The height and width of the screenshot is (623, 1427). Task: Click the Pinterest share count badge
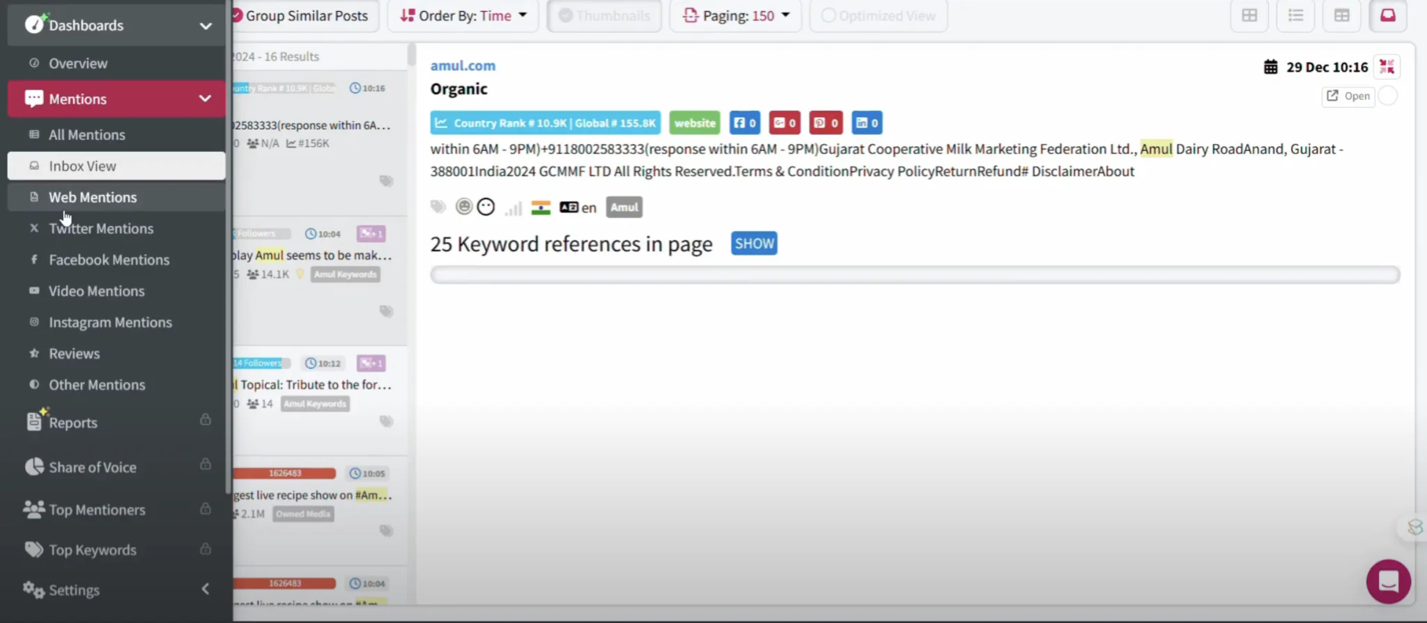[826, 123]
